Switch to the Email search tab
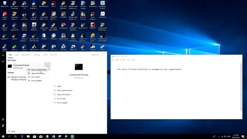Screen dimensions: 247x139 coord(45,55)
